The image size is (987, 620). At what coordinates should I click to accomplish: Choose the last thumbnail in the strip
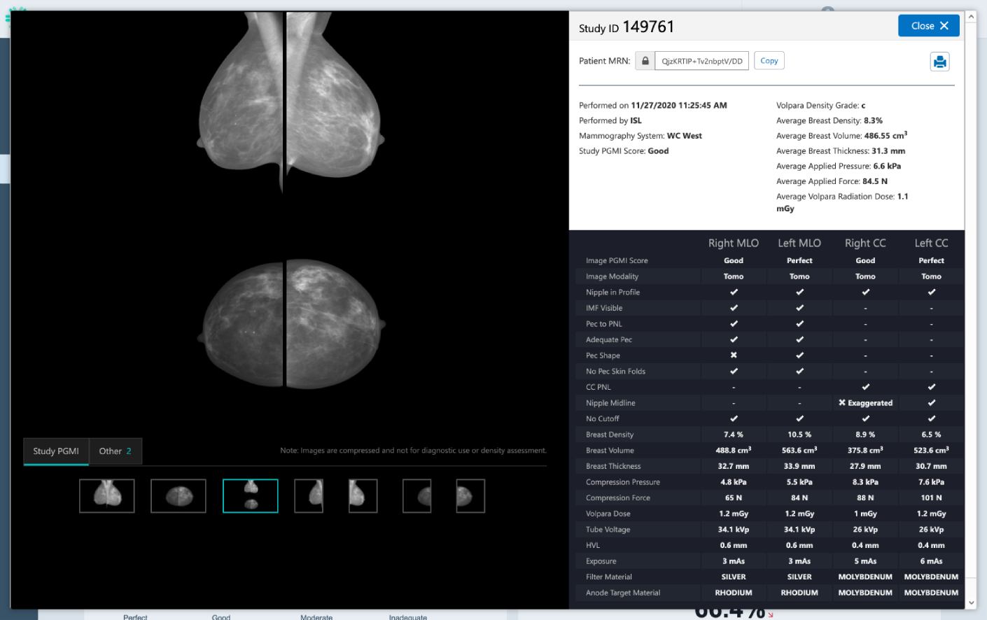click(470, 496)
